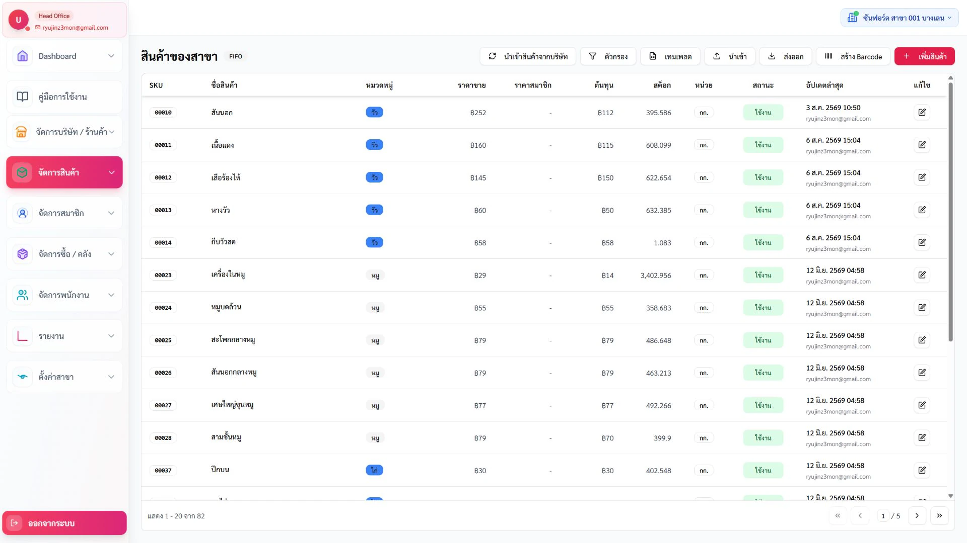
Task: Click edit icon for เนื้อแดง row
Action: coord(922,145)
